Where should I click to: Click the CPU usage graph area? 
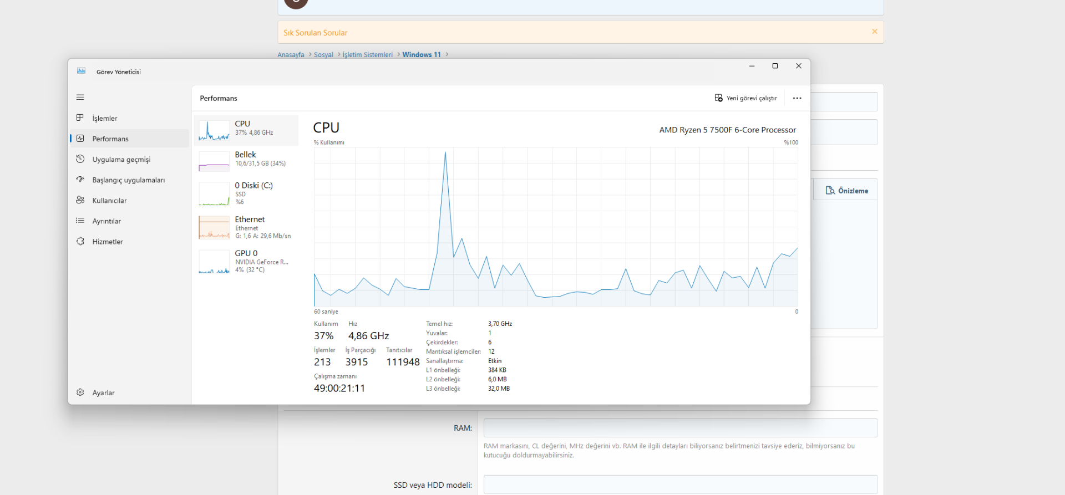556,227
